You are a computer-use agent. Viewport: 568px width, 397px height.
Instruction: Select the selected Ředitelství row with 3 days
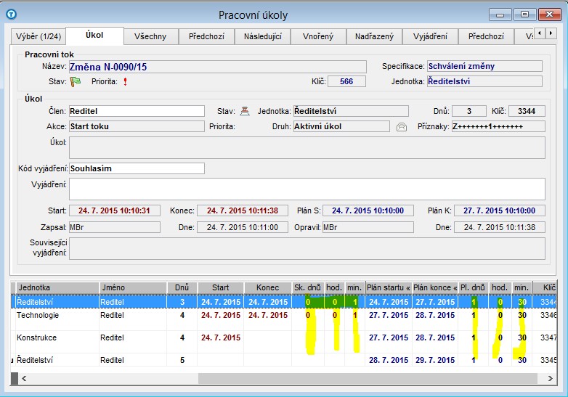[x=284, y=302]
